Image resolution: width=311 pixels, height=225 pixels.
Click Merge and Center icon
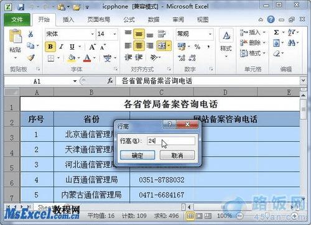(x=162, y=45)
